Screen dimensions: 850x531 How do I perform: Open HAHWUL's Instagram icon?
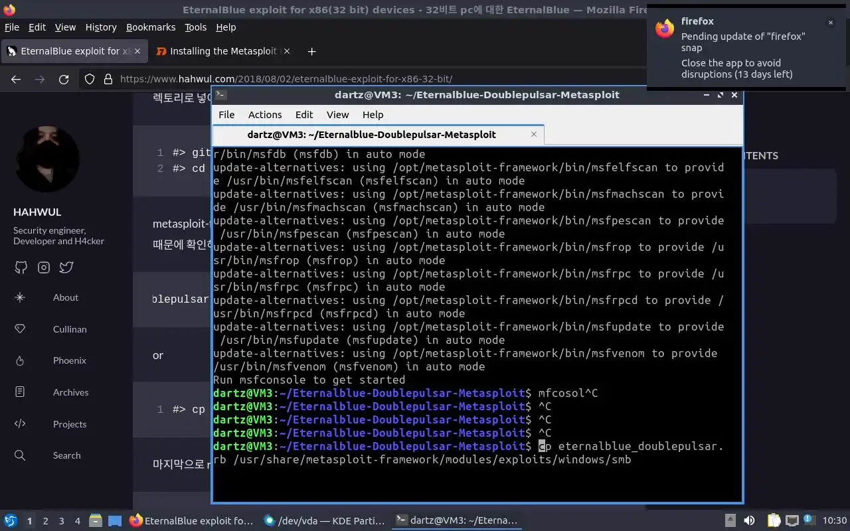pyautogui.click(x=44, y=267)
